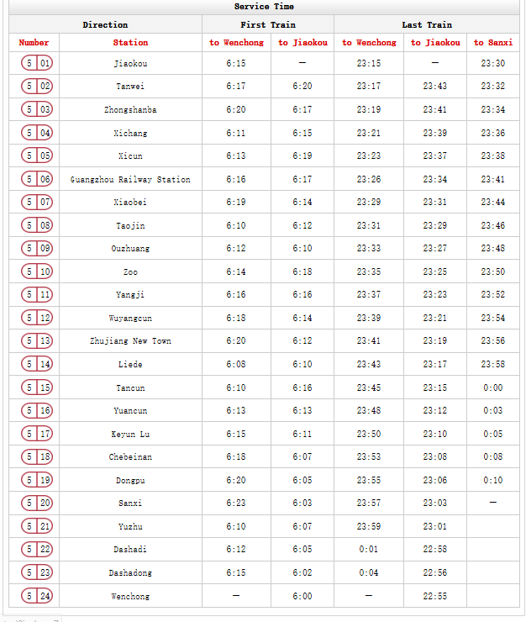Click the Last Train column header
This screenshot has height=622, width=526.
coord(427,25)
